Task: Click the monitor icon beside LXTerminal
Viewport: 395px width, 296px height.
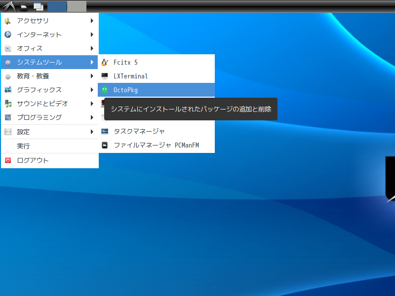Action: 105,76
